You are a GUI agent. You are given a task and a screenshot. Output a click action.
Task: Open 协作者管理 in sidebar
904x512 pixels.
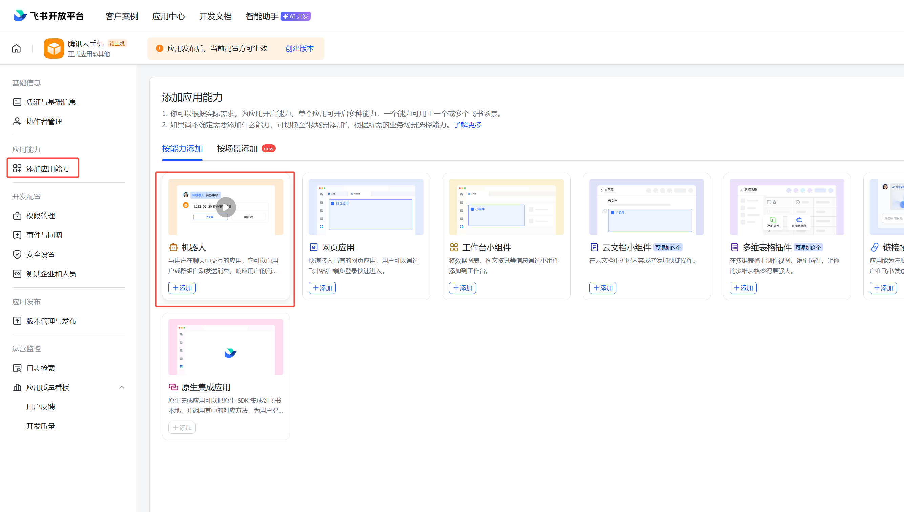tap(44, 121)
